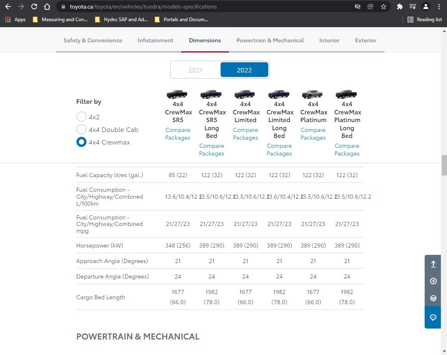Open Compare Packages for CrewMax Platinum
The height and width of the screenshot is (355, 447).
click(x=313, y=134)
